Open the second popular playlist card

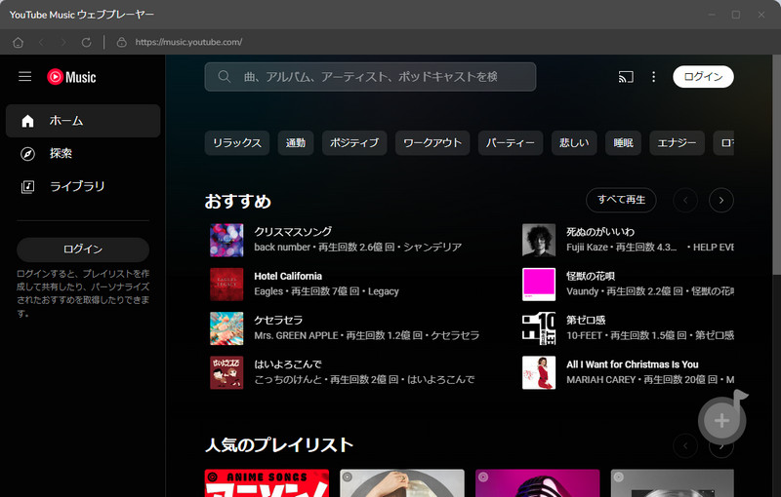(402, 483)
